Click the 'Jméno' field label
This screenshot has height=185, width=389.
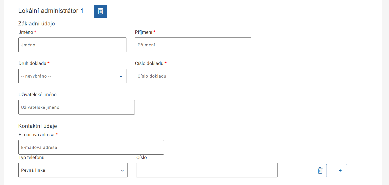pos(26,32)
